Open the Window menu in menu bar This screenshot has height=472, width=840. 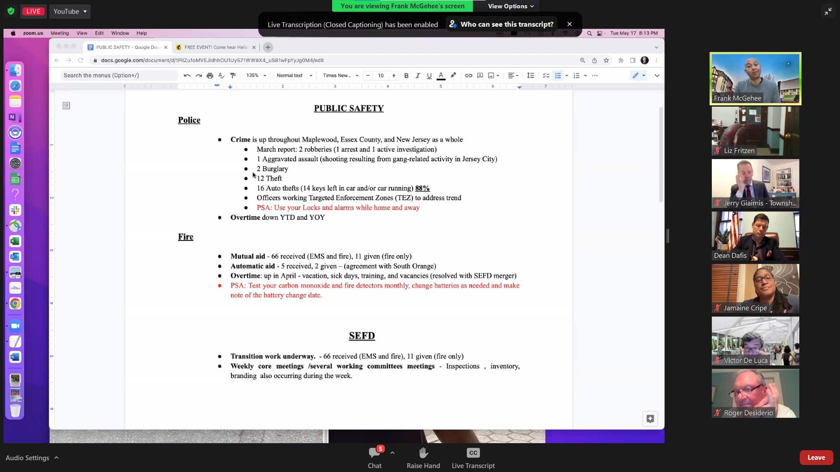[x=120, y=33]
